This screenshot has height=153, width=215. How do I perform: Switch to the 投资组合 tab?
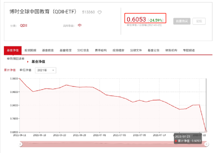pyautogui.click(x=118, y=50)
